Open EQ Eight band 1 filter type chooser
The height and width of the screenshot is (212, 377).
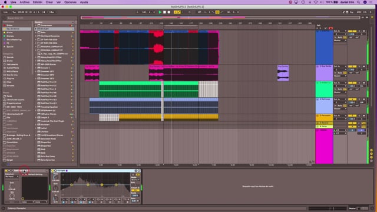click(x=64, y=200)
